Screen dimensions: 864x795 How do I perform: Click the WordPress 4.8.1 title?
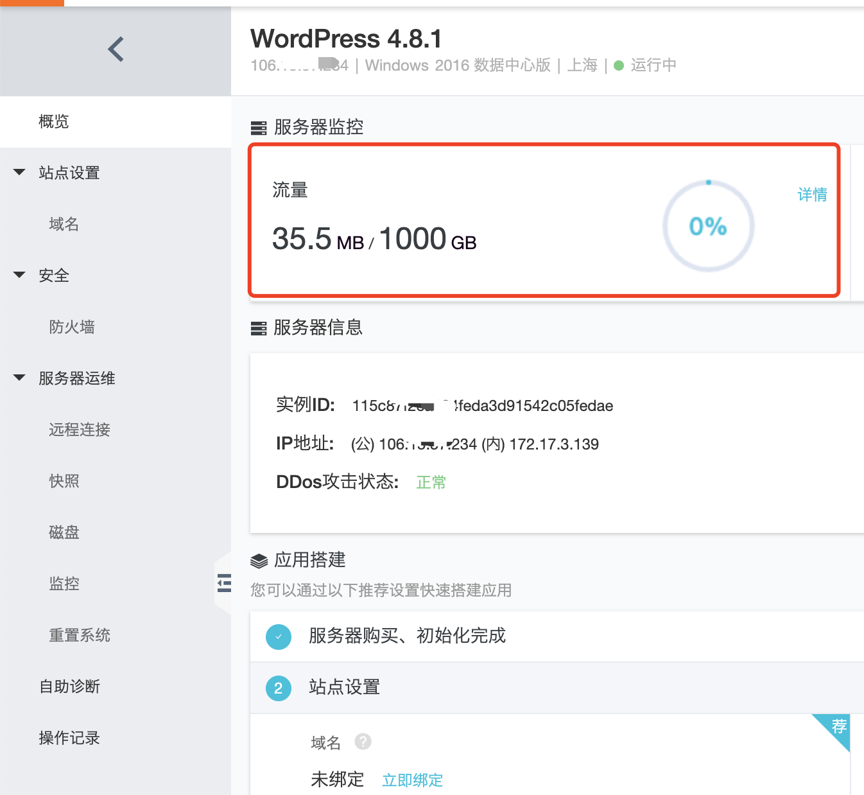click(x=347, y=39)
